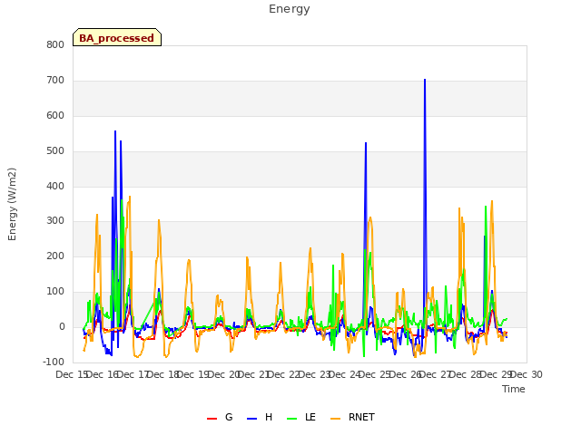Image resolution: width=581 pixels, height=435 pixels.
Task: Click the 400 y-axis label
Action: (x=55, y=187)
